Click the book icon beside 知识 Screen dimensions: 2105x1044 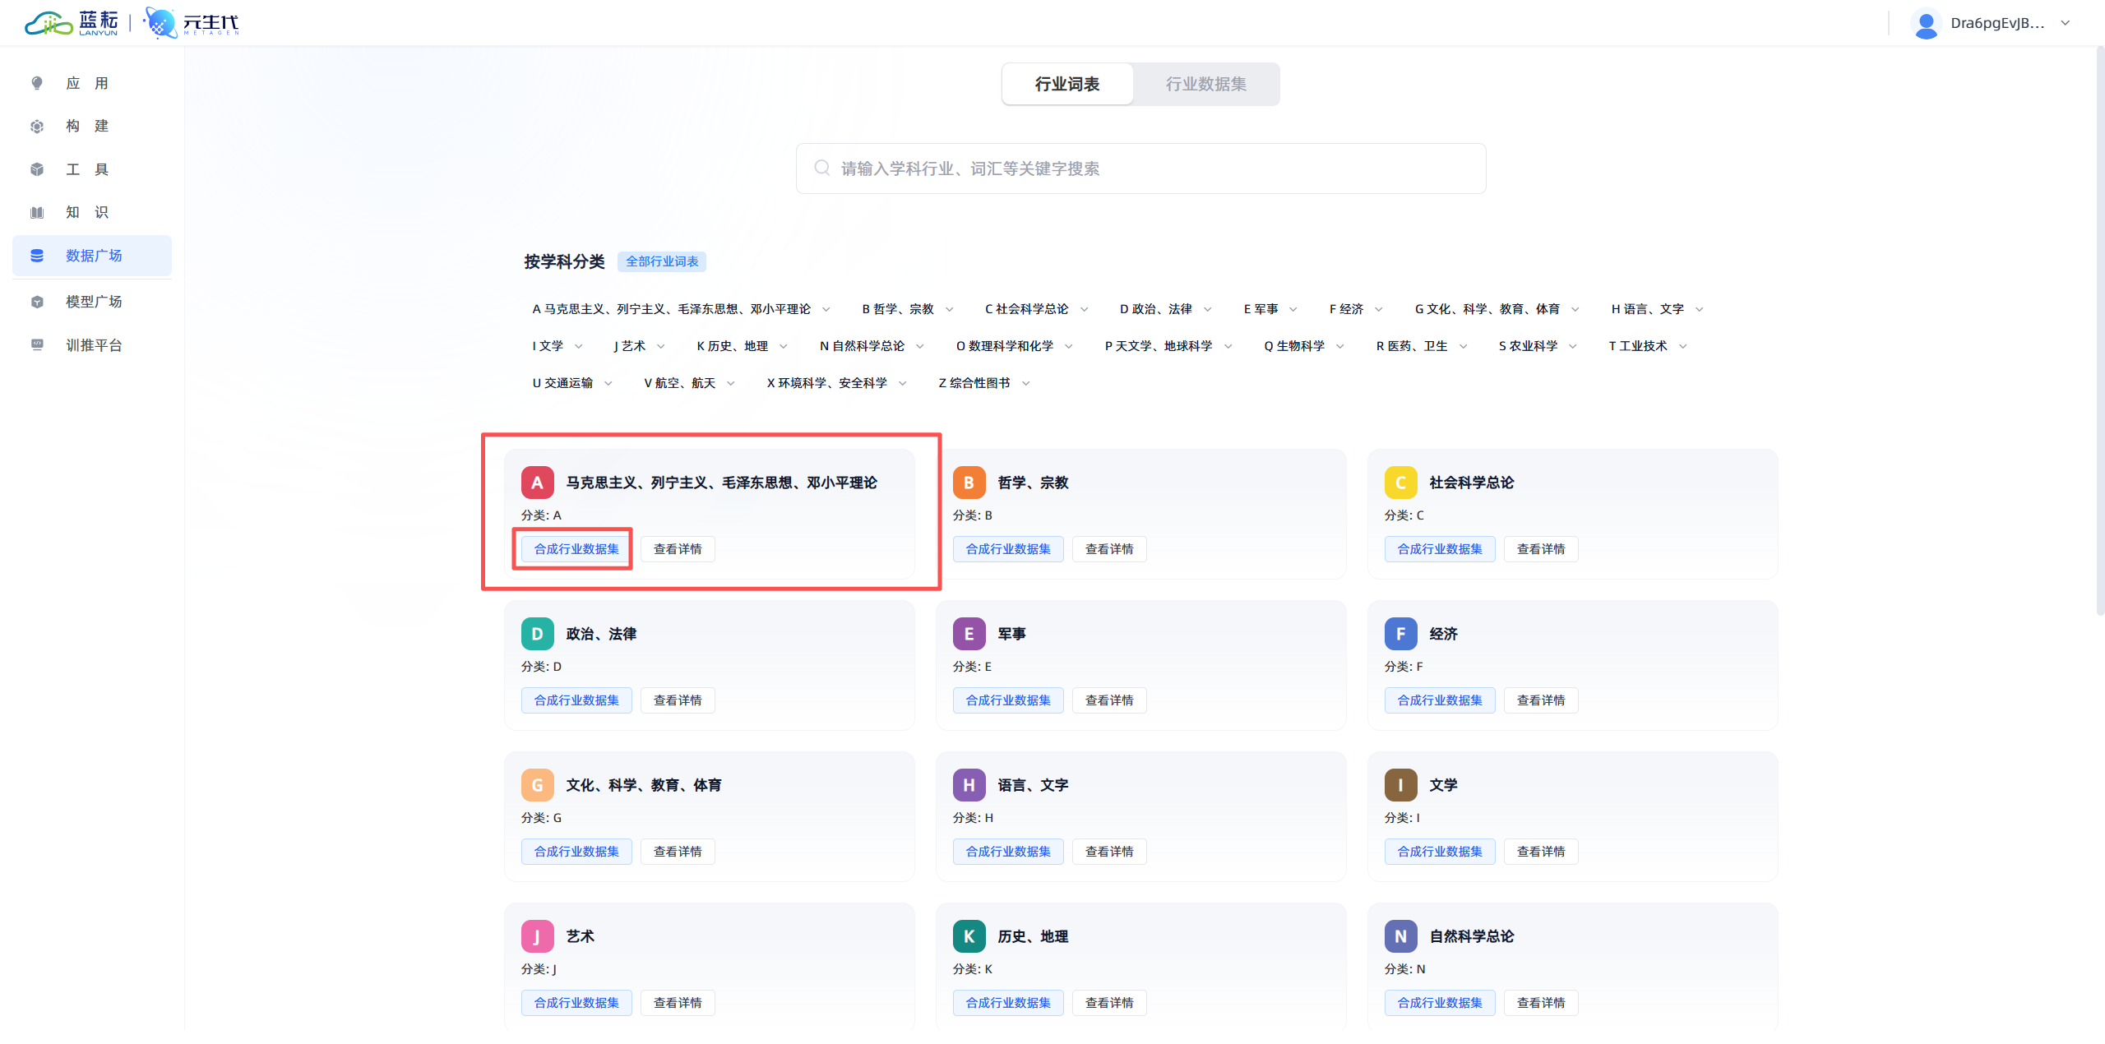click(x=37, y=213)
